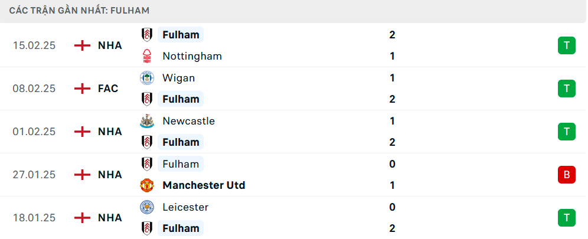Click Fulham crest in 15.02.25 match
Viewport: 588px width, 239px height.
pos(146,35)
